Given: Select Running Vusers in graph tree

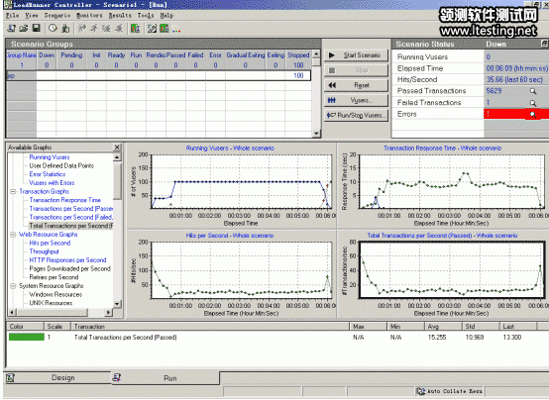Looking at the screenshot, I should [50, 157].
